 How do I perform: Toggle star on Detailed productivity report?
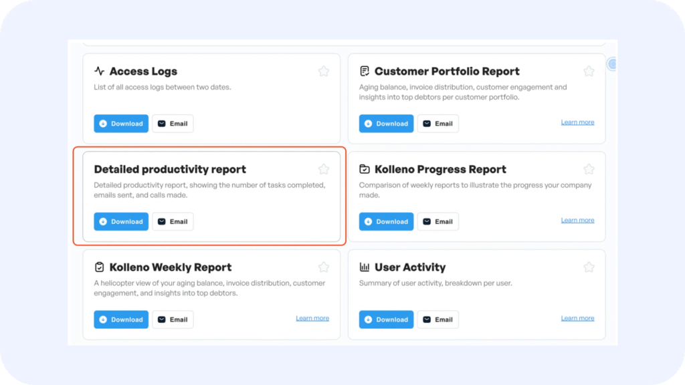[324, 169]
